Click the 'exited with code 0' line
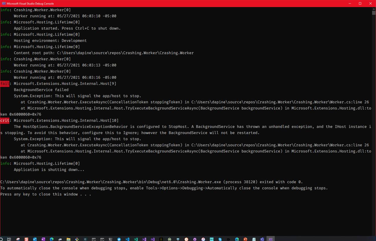This screenshot has height=241, width=376. pyautogui.click(x=152, y=182)
